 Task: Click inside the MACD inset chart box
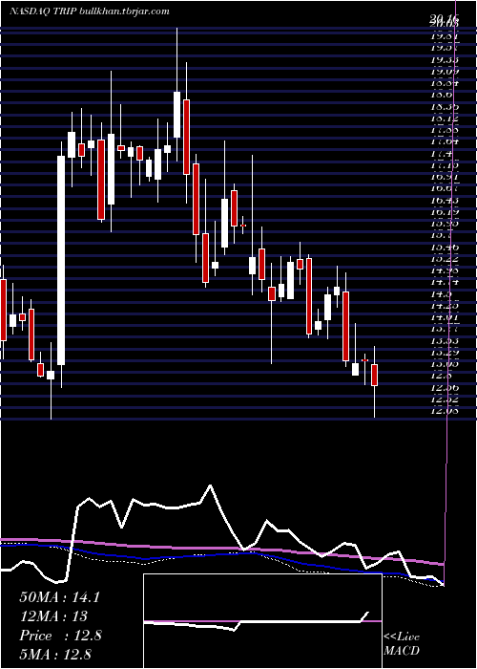point(262,621)
